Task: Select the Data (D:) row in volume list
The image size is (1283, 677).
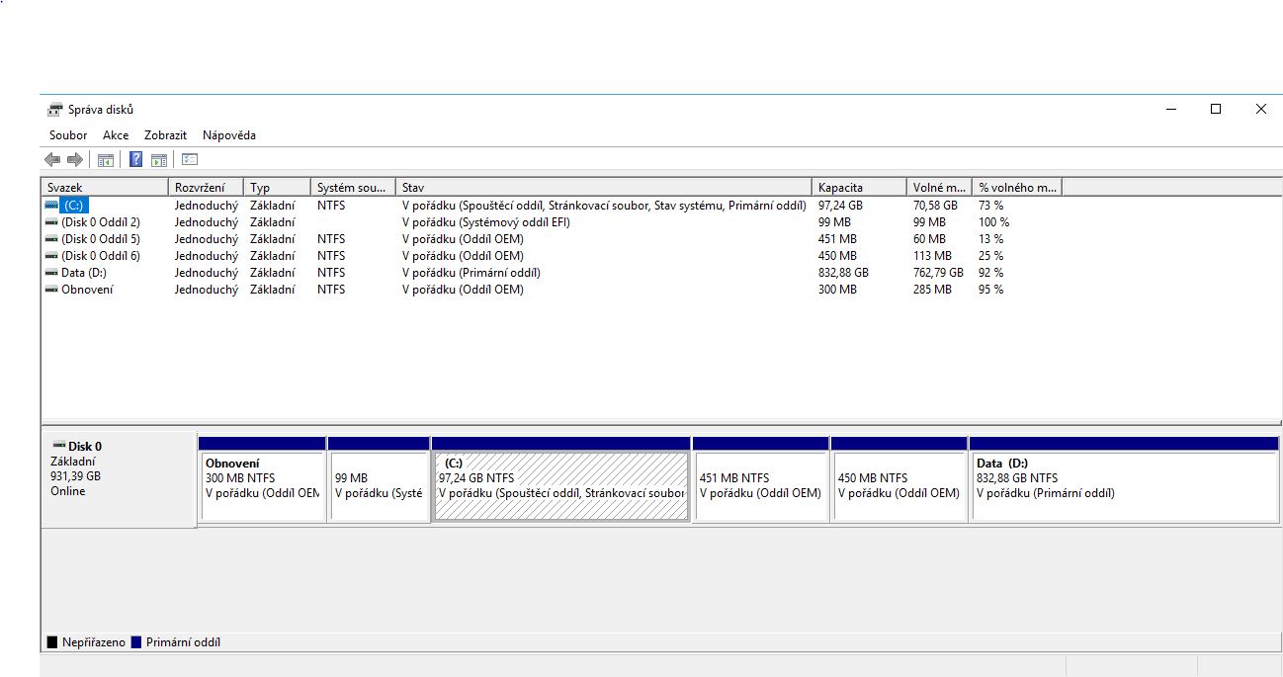Action: tap(83, 273)
